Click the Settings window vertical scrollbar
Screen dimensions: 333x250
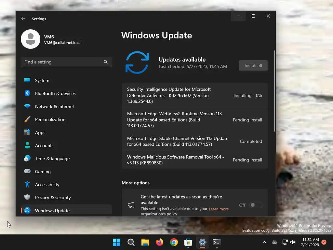click(x=274, y=91)
